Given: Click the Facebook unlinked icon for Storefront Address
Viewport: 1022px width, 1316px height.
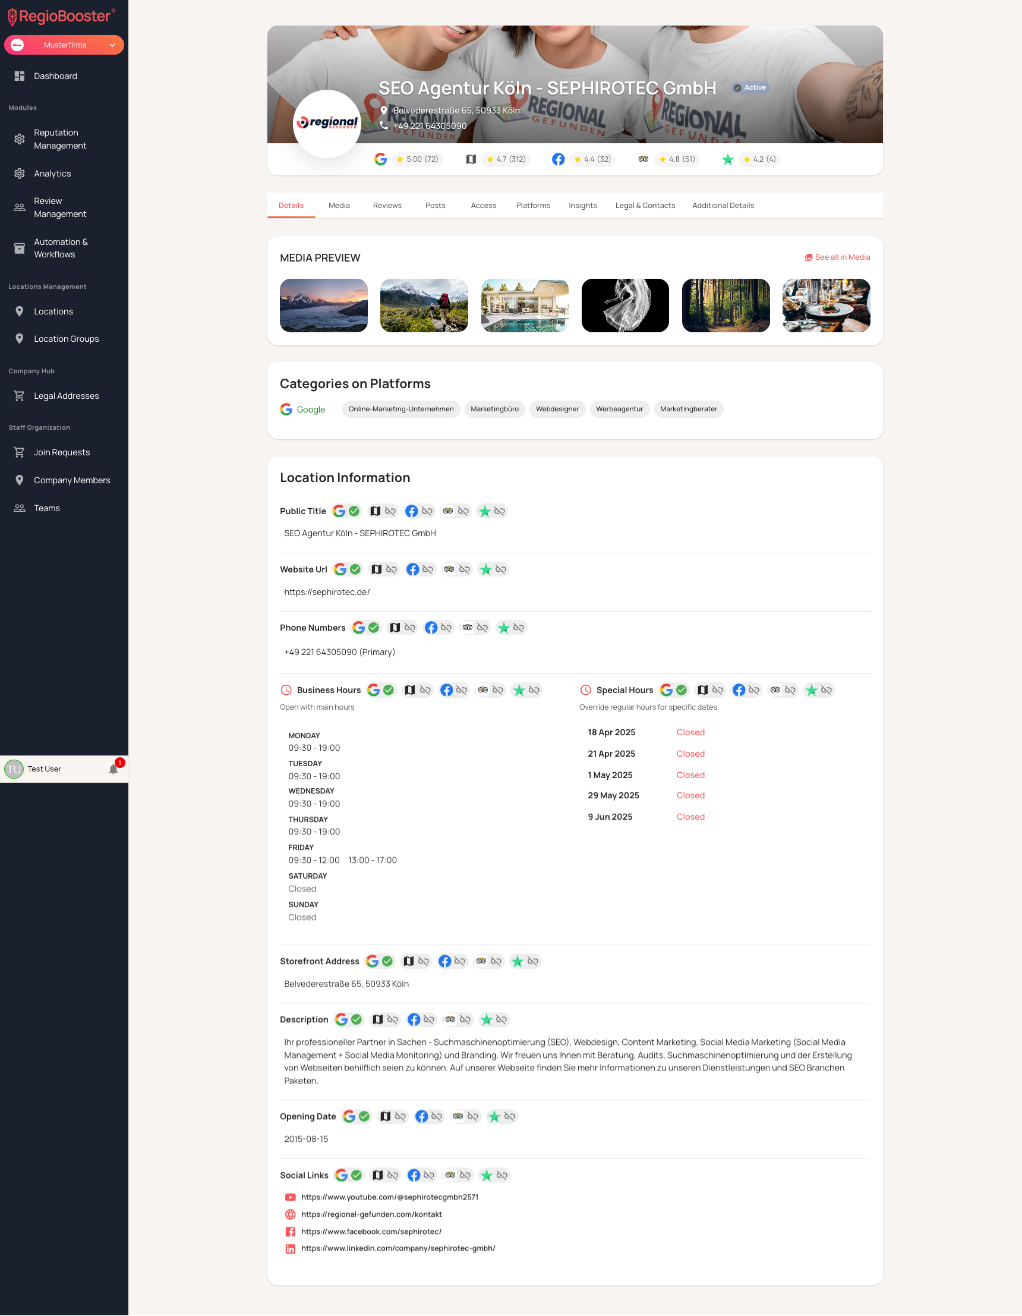Looking at the screenshot, I should pos(460,962).
